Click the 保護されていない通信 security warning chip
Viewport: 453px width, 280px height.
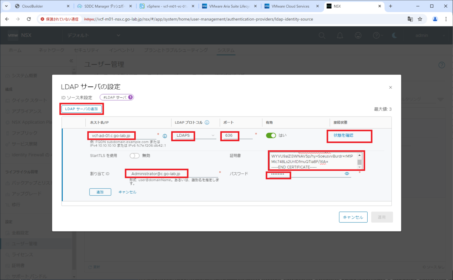[x=59, y=19]
